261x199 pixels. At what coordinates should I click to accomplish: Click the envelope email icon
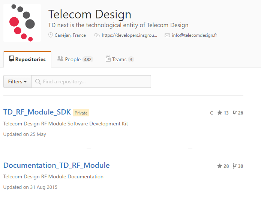pyautogui.click(x=167, y=35)
